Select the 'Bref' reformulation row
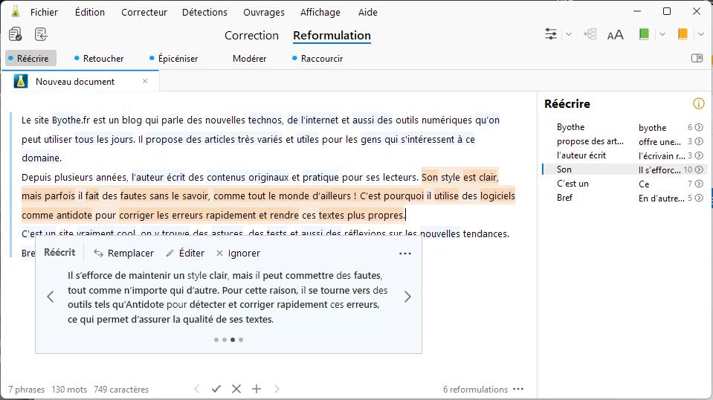 pyautogui.click(x=624, y=198)
